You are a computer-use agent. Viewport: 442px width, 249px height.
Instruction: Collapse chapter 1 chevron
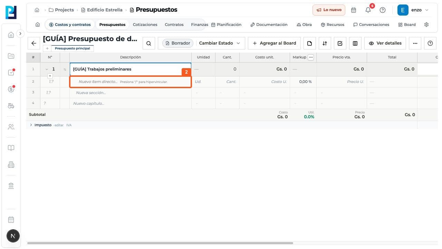pos(47,69)
